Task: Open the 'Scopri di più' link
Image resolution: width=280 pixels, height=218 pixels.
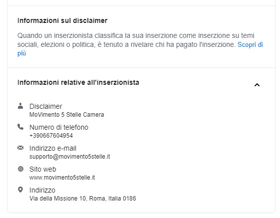Action: (250, 44)
